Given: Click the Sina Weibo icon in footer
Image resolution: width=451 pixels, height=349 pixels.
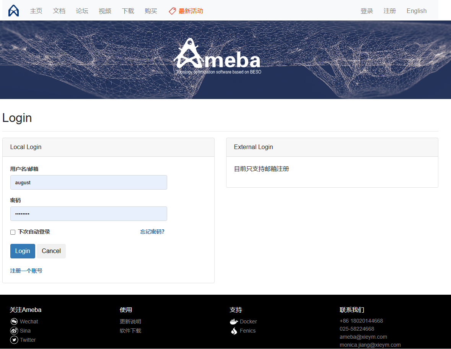Looking at the screenshot, I should [x=14, y=331].
